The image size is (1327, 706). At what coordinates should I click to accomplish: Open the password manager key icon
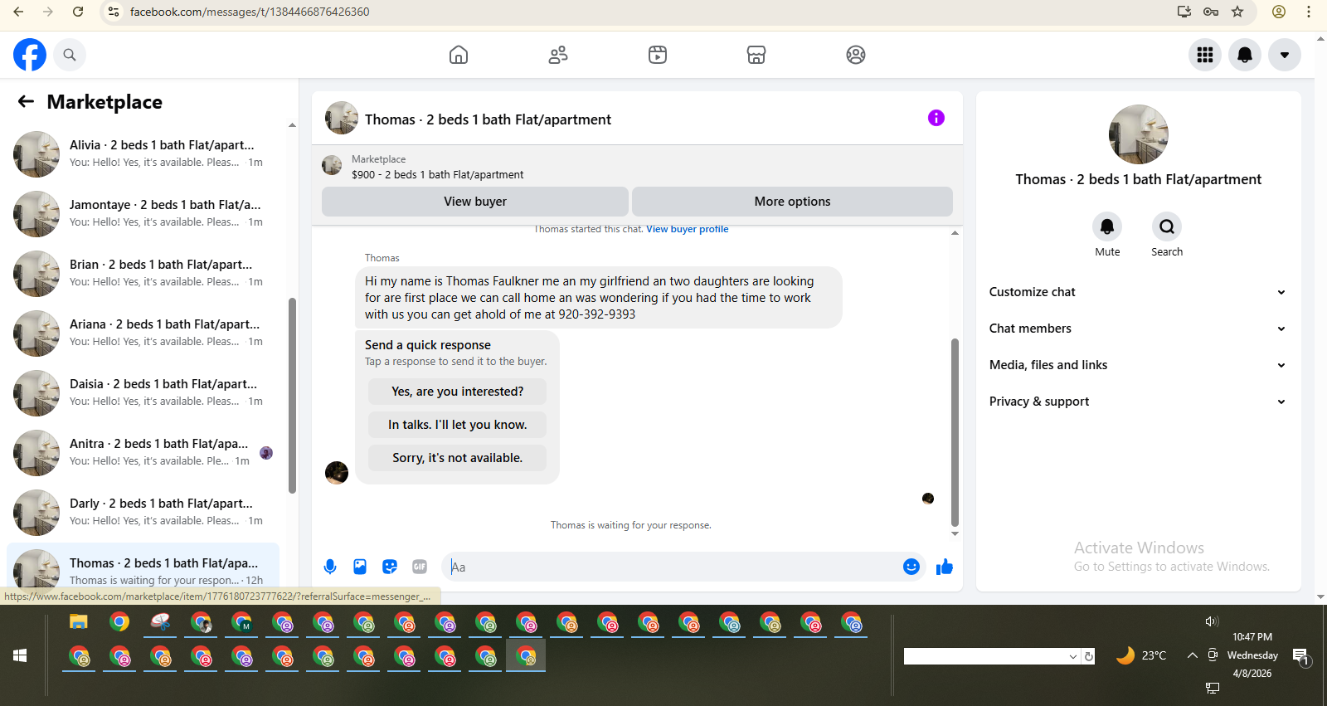pyautogui.click(x=1211, y=12)
